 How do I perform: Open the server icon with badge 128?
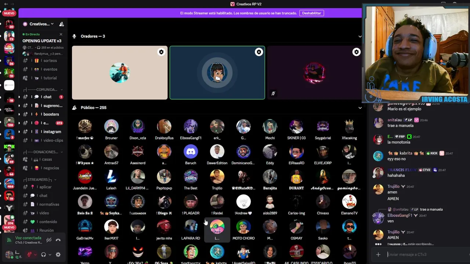[x=9, y=122]
